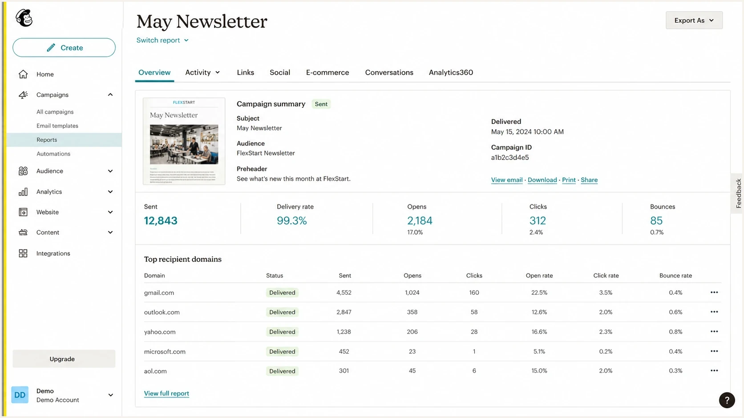Expand the Analytics section chevron

point(110,192)
